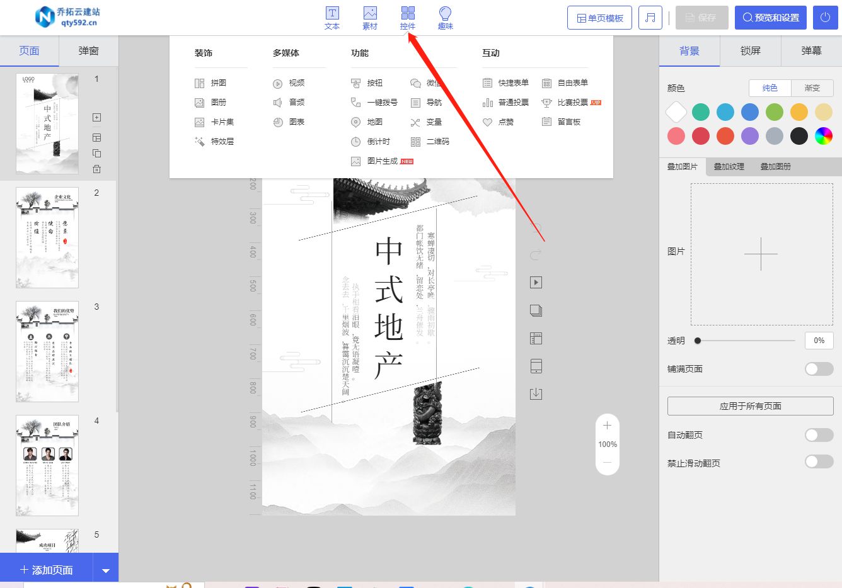The image size is (842, 588).
Task: Pick the teal green color swatch
Action: click(x=701, y=112)
